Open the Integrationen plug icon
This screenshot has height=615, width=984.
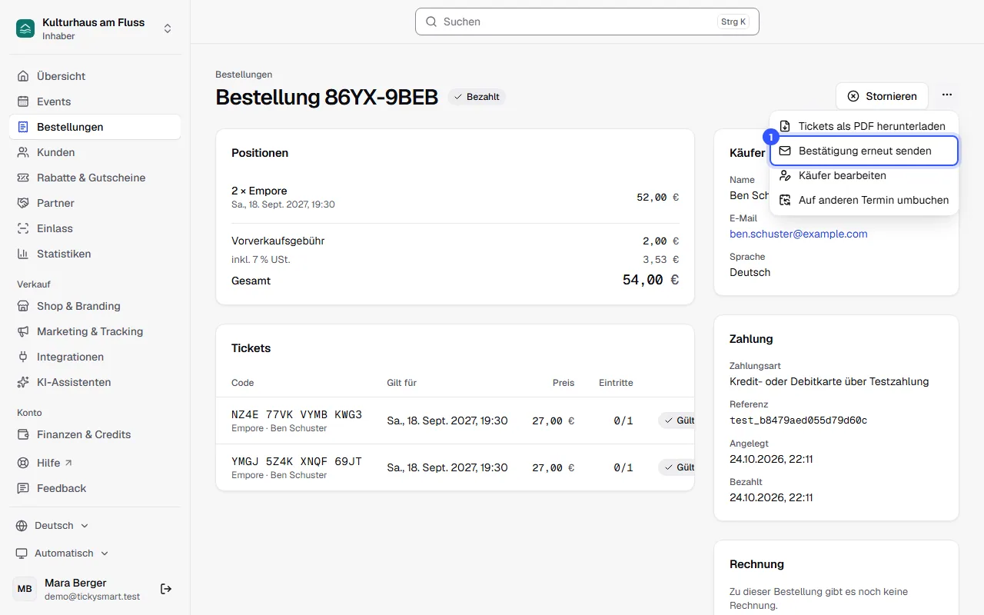[23, 357]
